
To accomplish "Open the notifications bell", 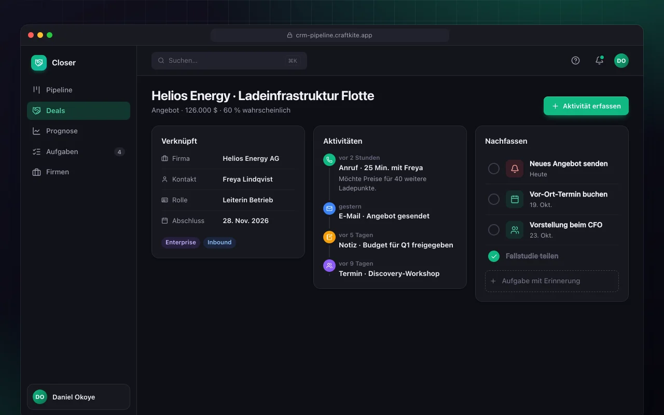I will pos(599,61).
